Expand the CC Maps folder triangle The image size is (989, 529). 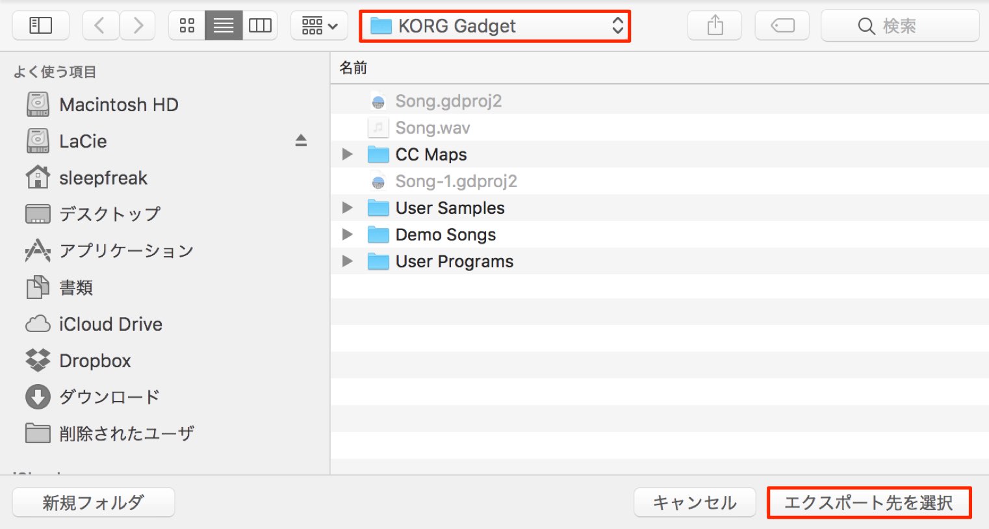pos(348,154)
